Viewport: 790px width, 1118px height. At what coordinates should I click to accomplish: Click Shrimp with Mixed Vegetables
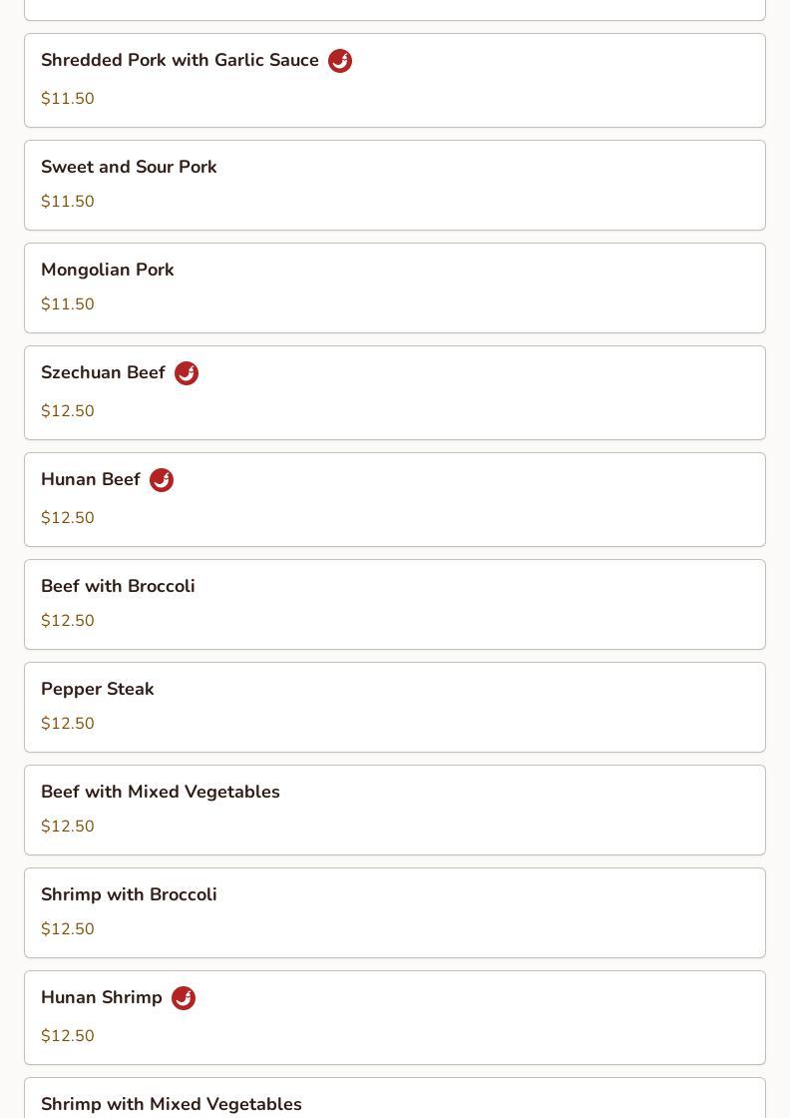172,1104
